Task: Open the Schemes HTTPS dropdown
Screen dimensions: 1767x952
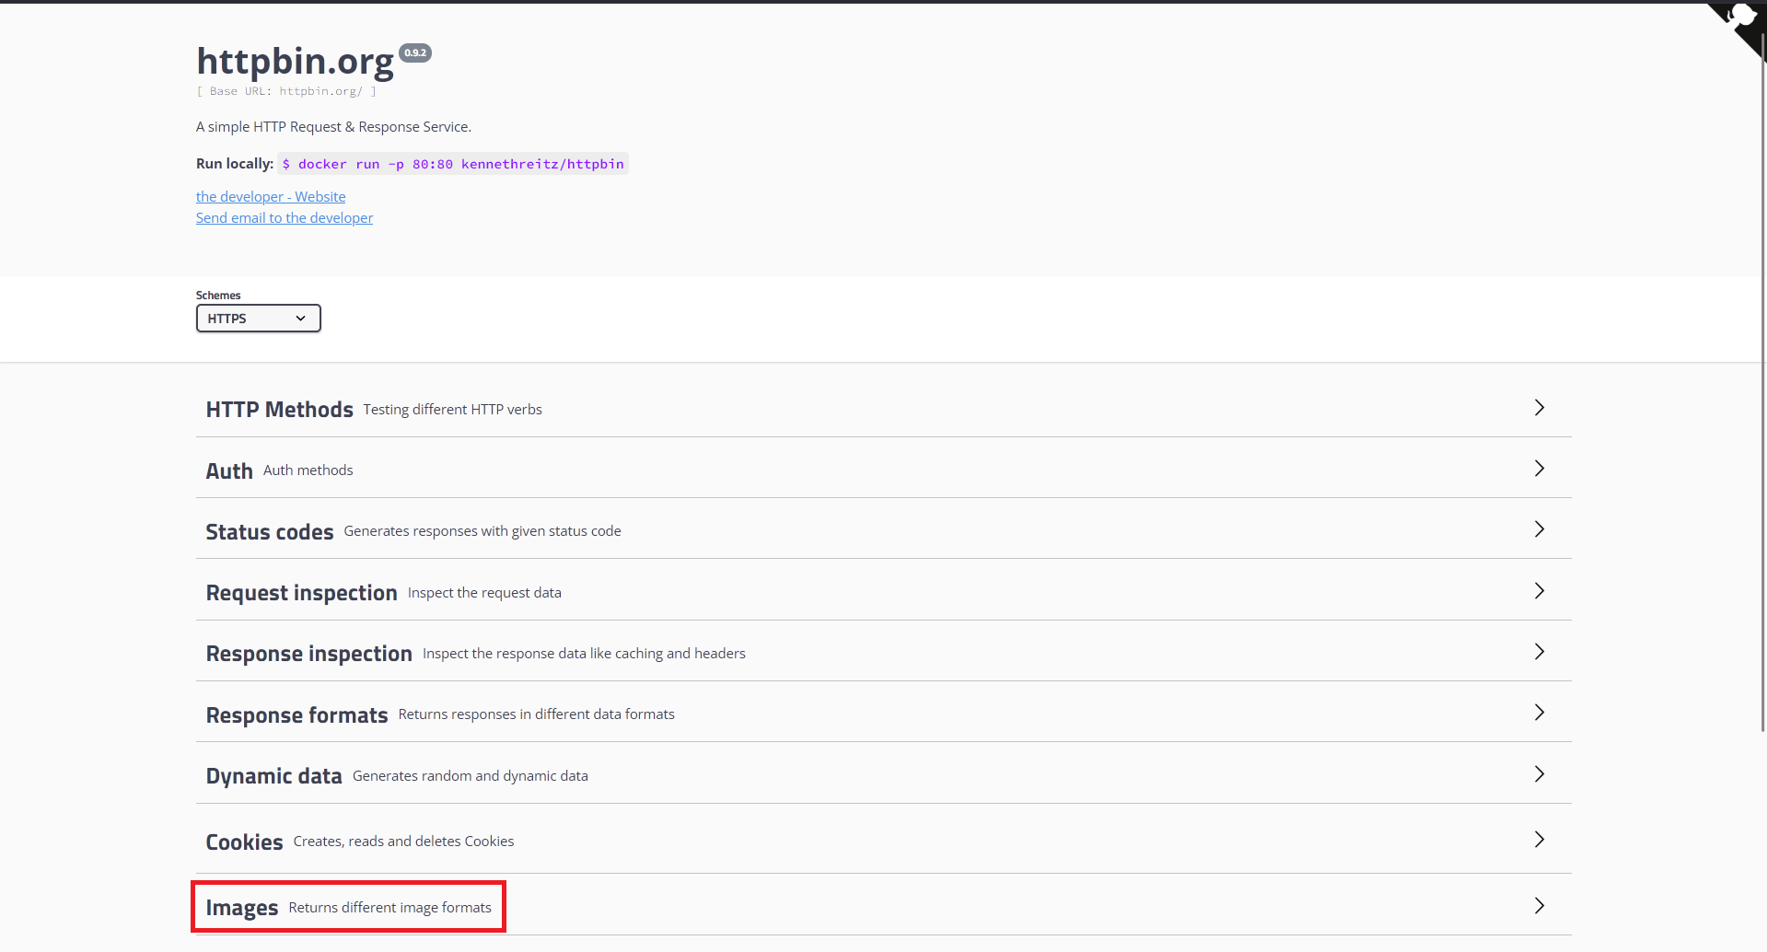Action: click(258, 319)
